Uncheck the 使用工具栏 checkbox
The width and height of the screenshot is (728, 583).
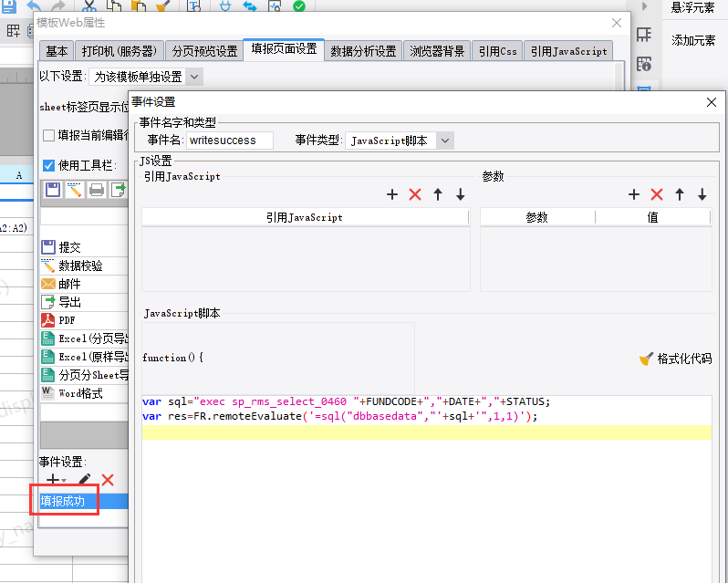[x=48, y=165]
